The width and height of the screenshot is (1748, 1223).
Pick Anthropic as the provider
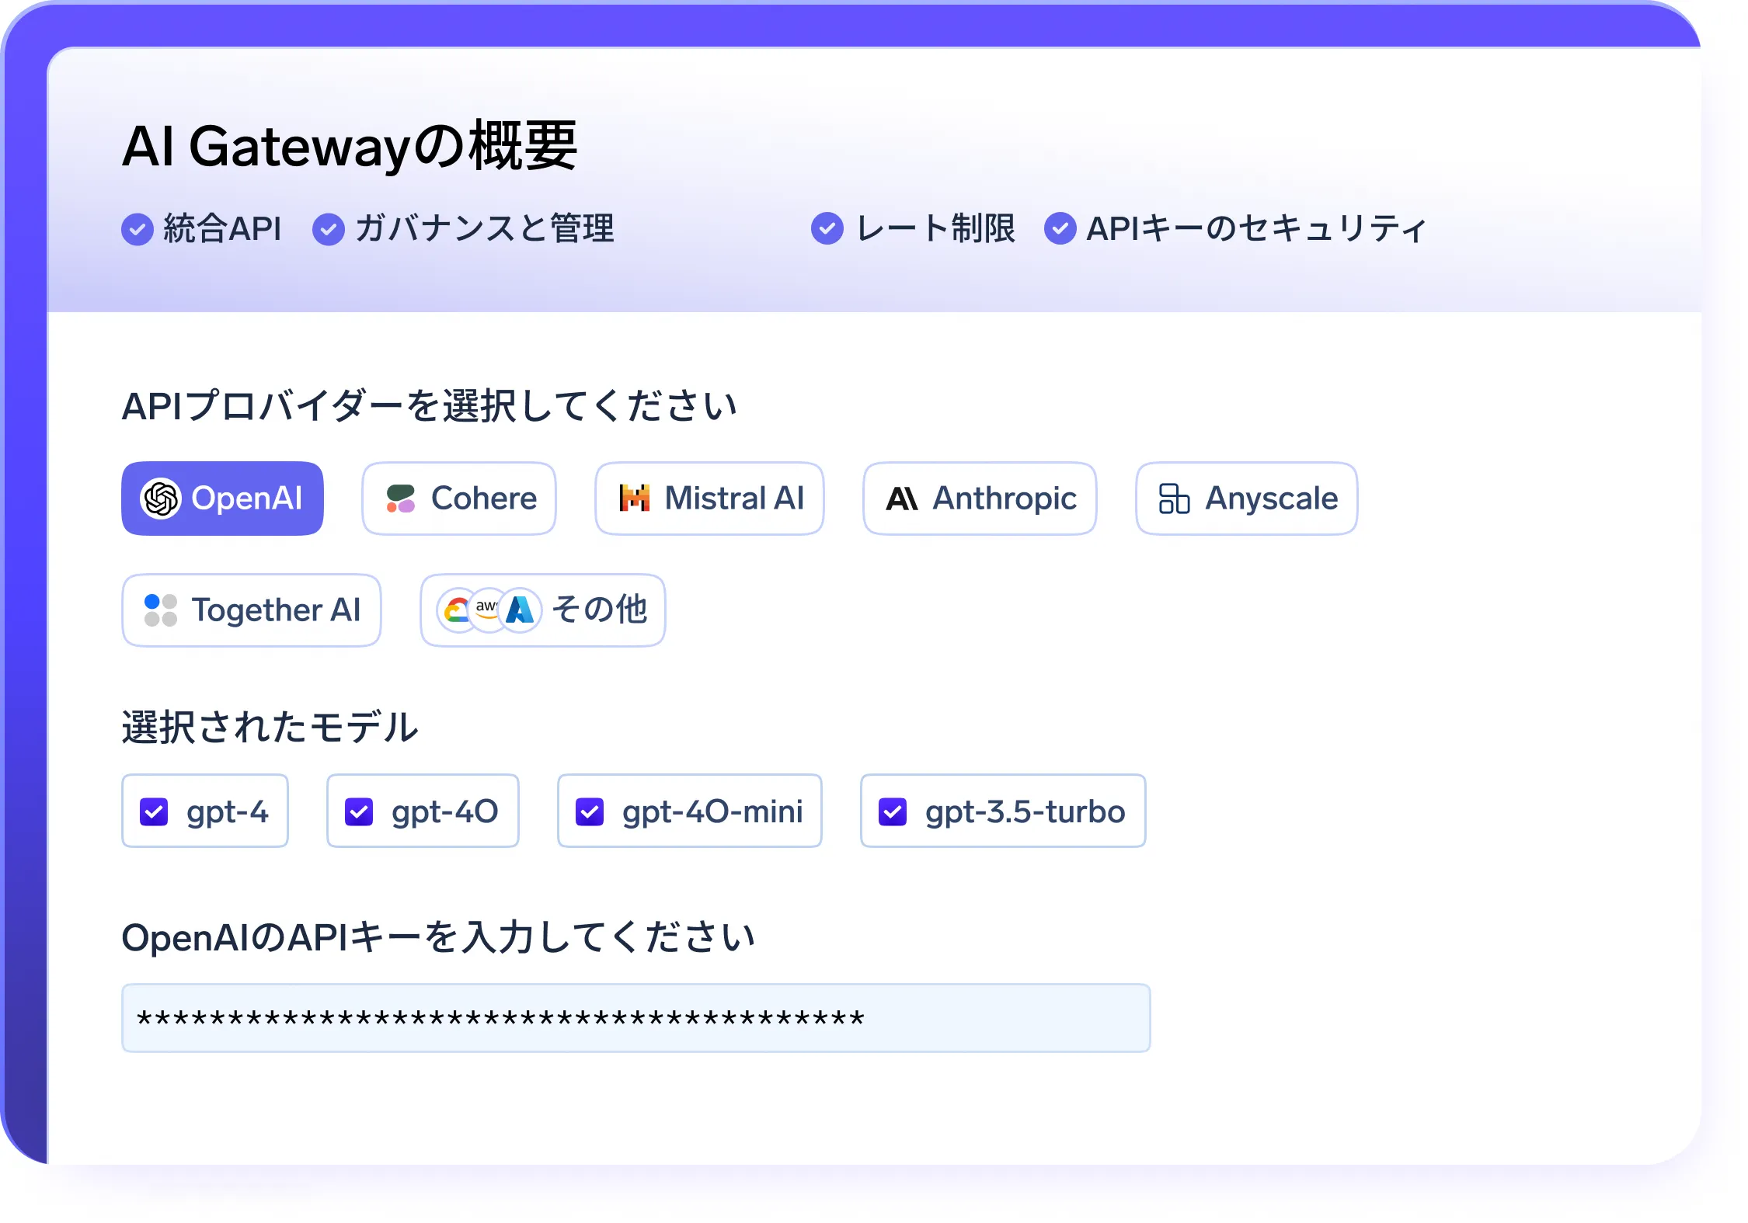[980, 498]
